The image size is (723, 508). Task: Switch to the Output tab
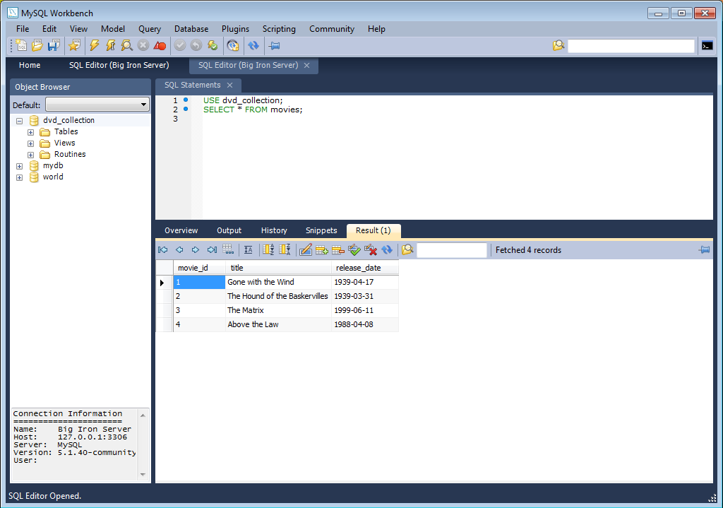coord(229,230)
